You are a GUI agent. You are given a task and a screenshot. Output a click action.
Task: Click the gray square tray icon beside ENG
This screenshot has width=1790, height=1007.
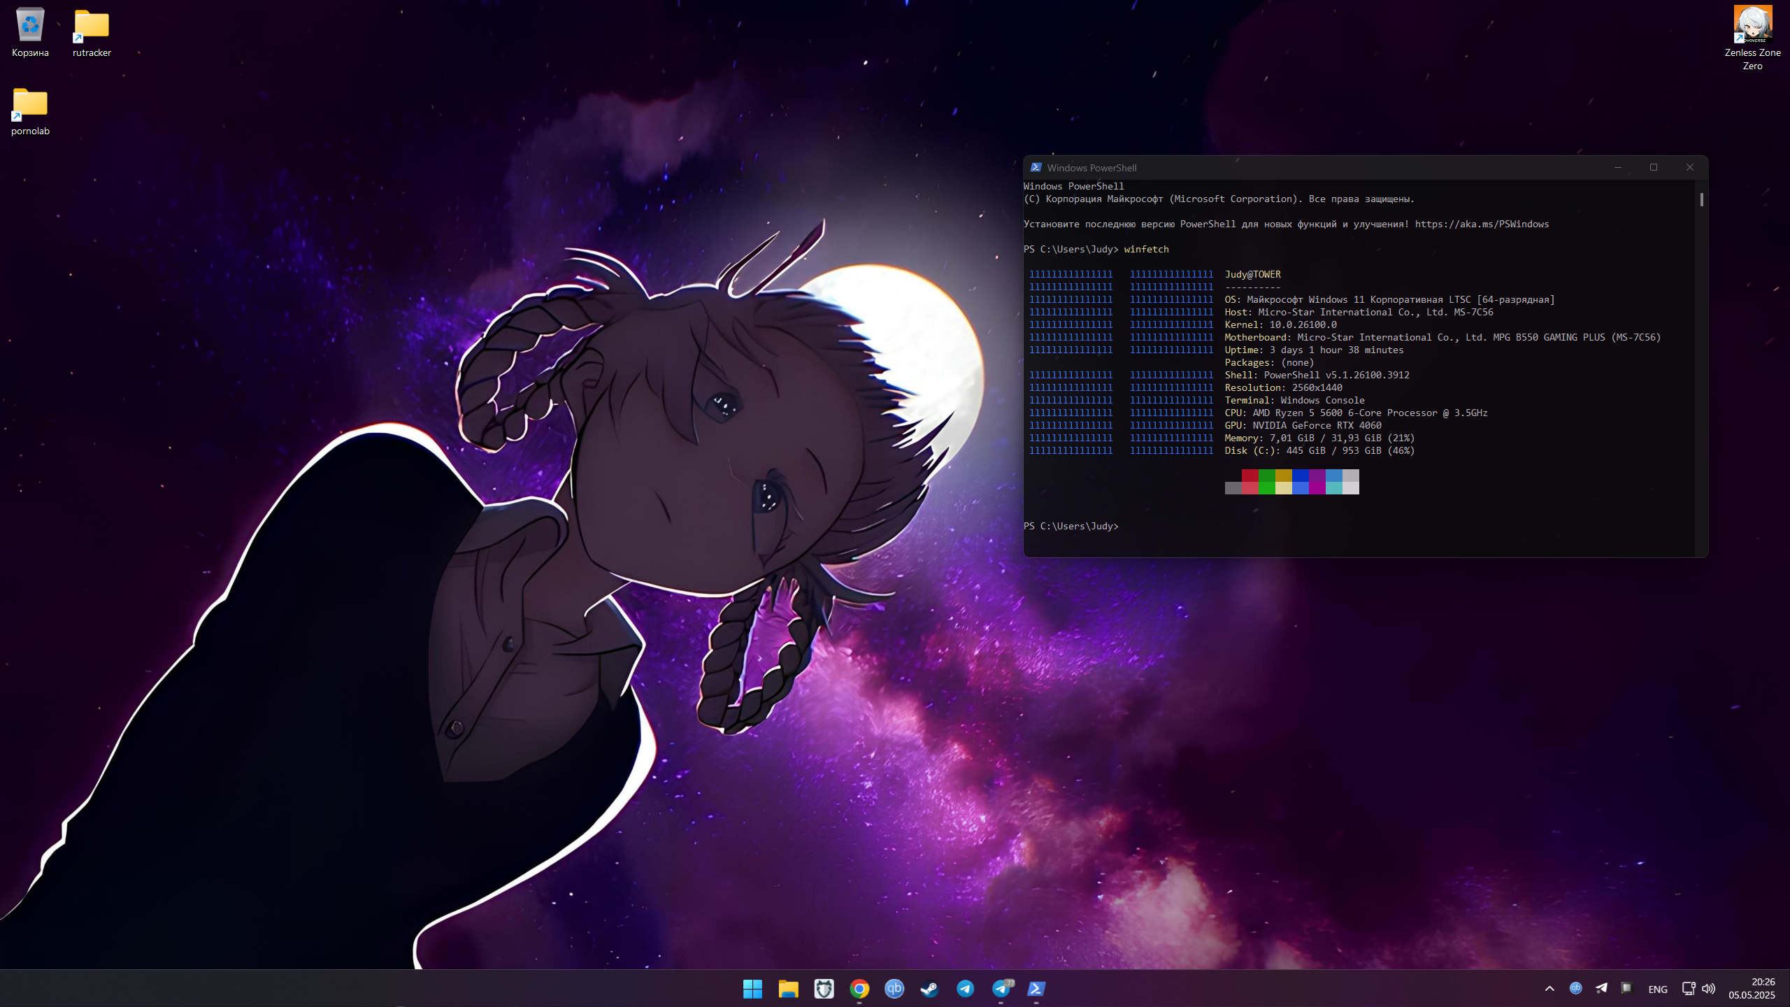[x=1626, y=988]
